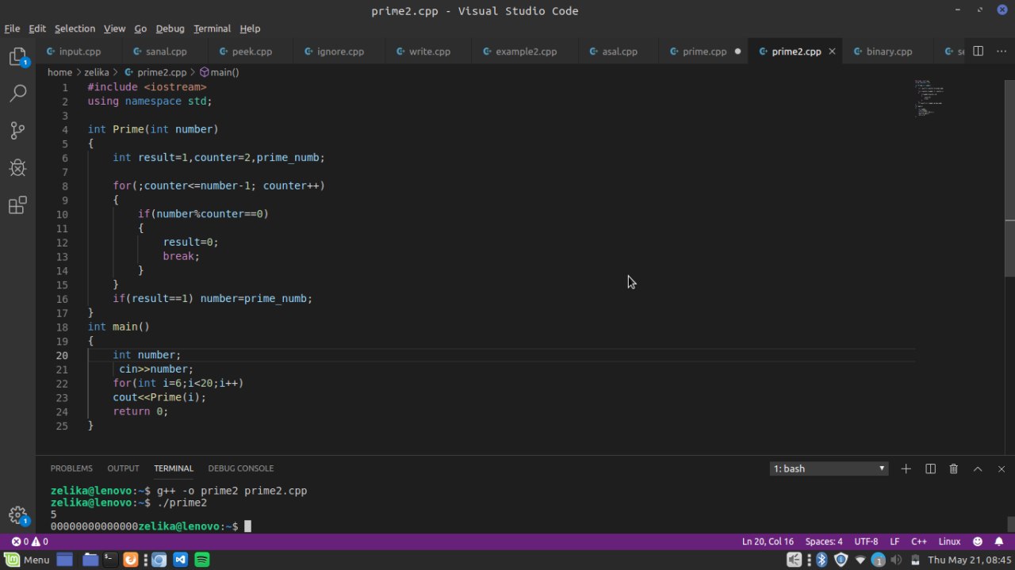Open the '1: bash' terminal selector dropdown
This screenshot has height=570, width=1015.
pos(829,469)
